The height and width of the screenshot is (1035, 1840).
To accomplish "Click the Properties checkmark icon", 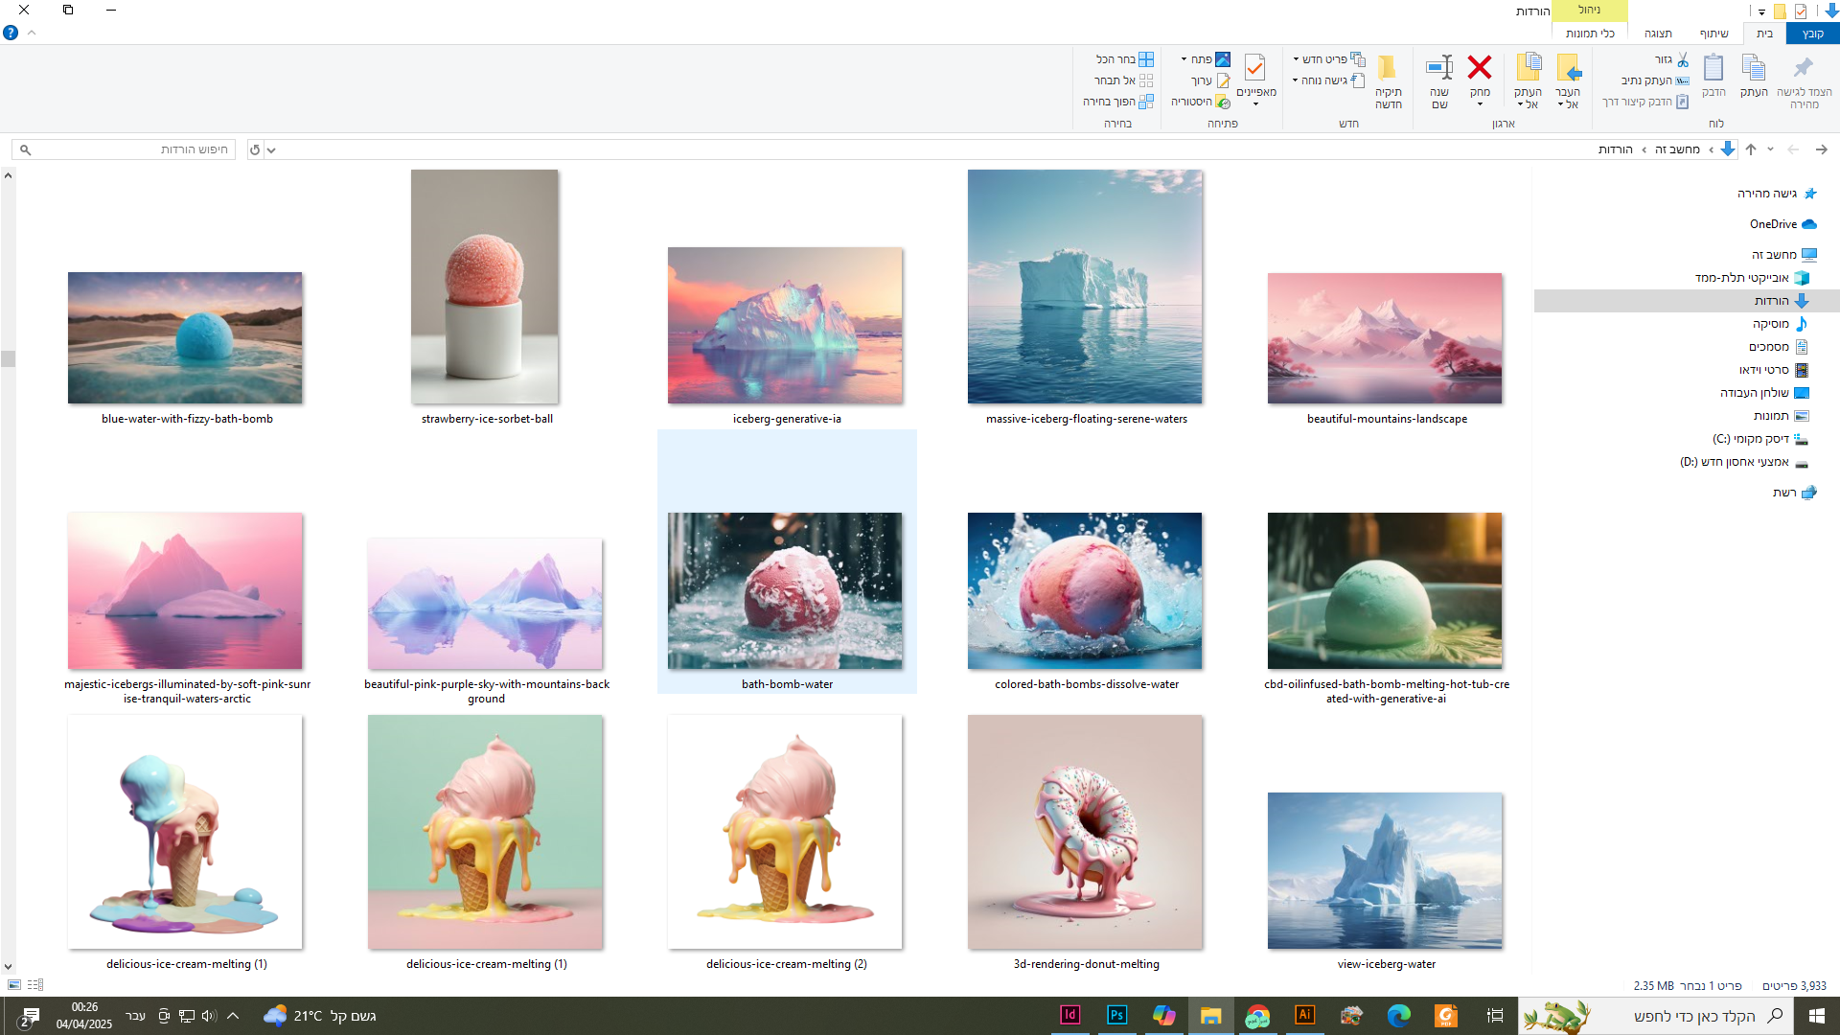I will [1254, 68].
